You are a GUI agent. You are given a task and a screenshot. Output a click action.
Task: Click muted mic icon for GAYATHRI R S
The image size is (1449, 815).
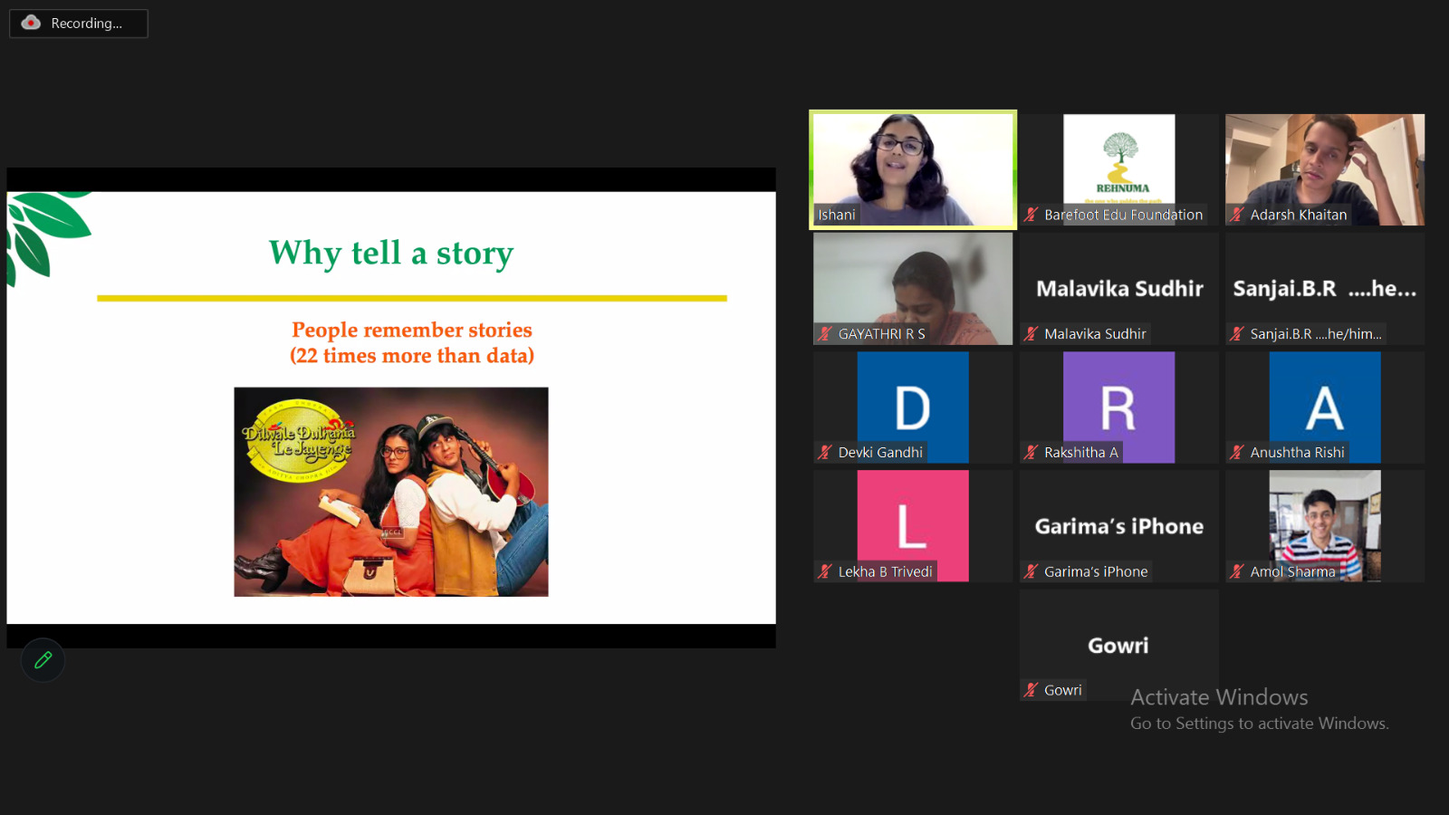coord(825,333)
